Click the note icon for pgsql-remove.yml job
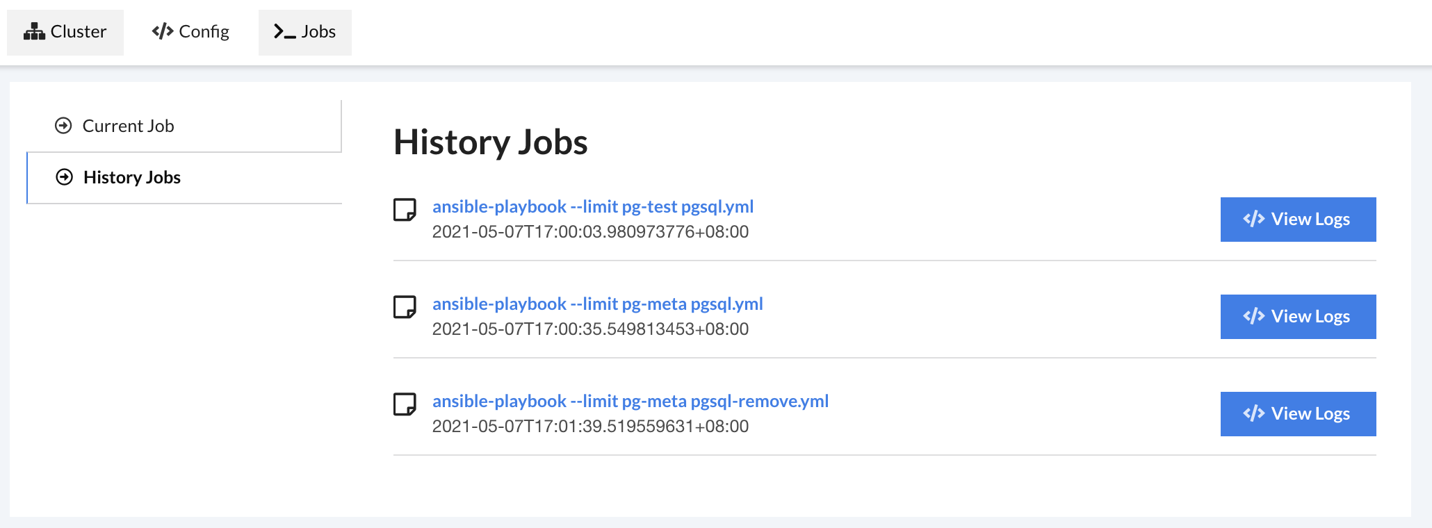Screen dimensions: 1432x528 (405, 404)
